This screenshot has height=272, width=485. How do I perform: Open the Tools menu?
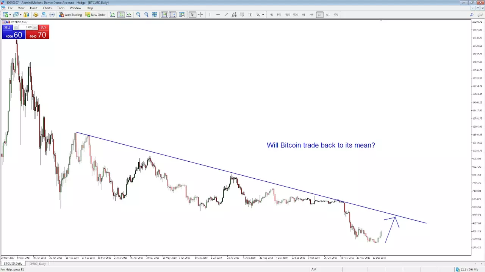[61, 8]
